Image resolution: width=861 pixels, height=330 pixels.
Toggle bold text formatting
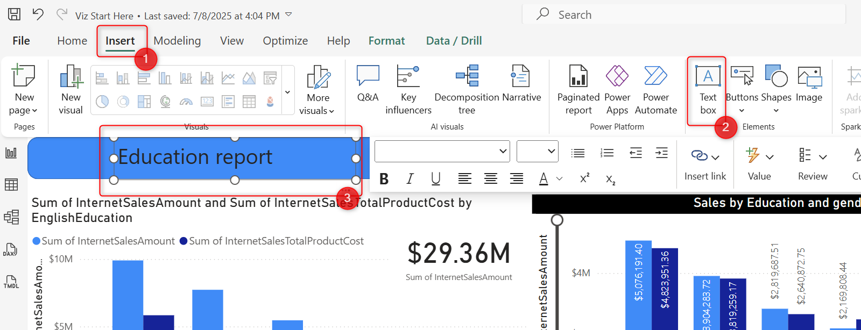384,179
